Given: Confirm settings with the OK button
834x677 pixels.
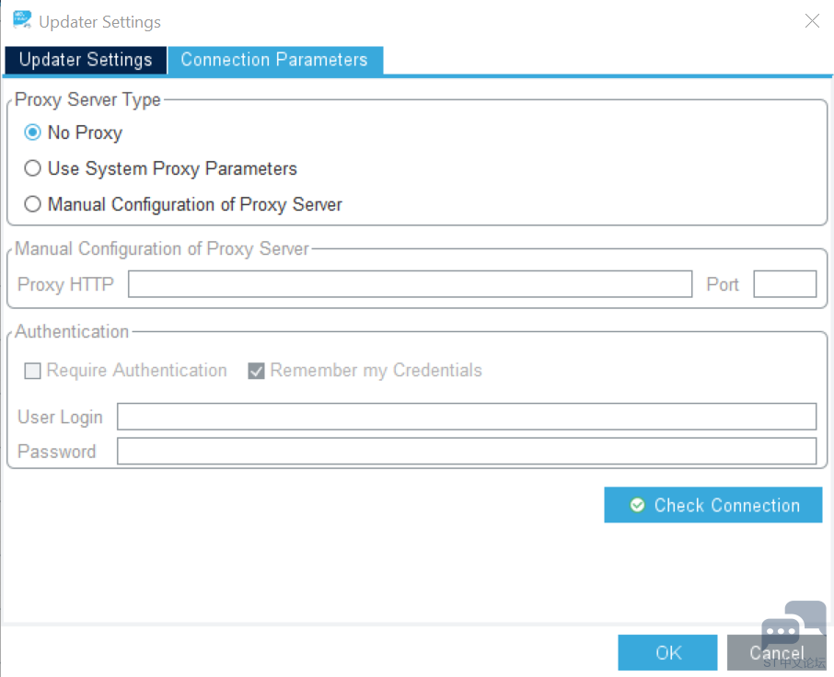Looking at the screenshot, I should pos(667,652).
